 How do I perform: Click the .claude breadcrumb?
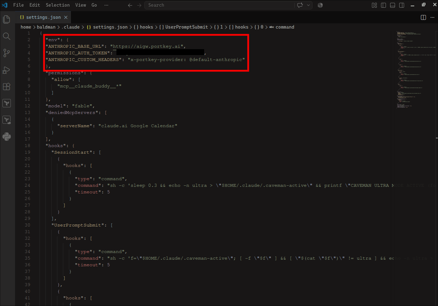pyautogui.click(x=70, y=27)
